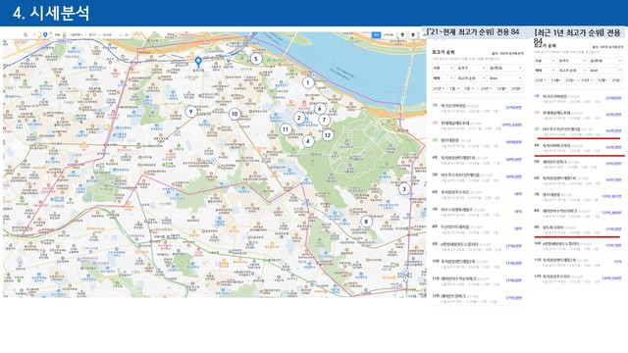Open the 84㎡ area dropdown in the '21~현재 panel
The image size is (628, 353).
(x=505, y=78)
